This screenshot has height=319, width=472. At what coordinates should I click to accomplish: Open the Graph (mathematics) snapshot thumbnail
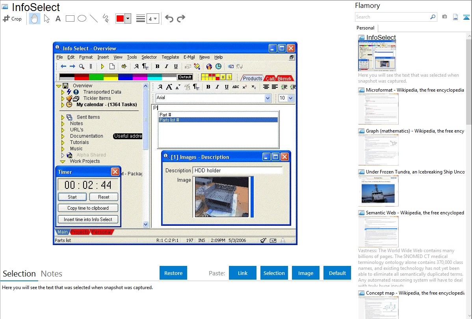(378, 150)
